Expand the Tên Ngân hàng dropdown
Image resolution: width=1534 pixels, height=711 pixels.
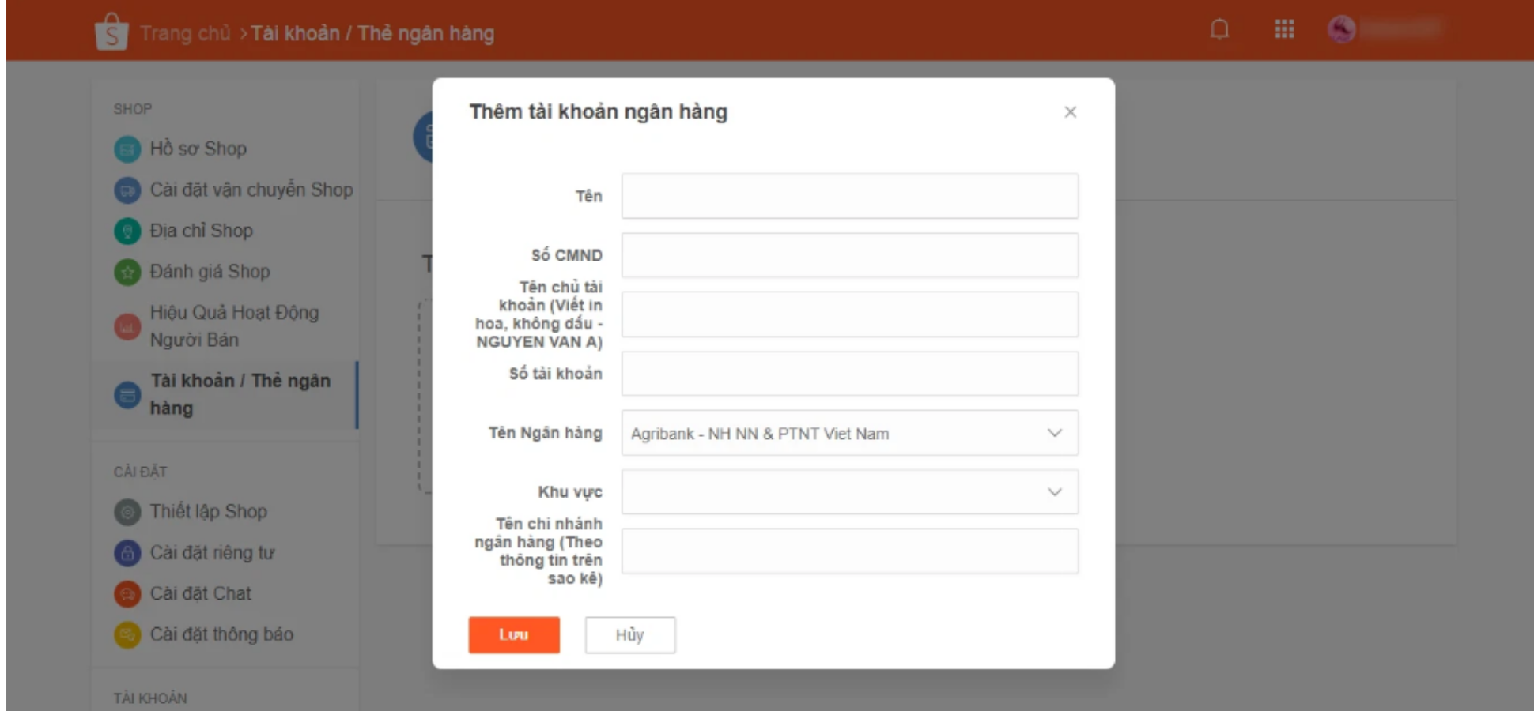849,433
